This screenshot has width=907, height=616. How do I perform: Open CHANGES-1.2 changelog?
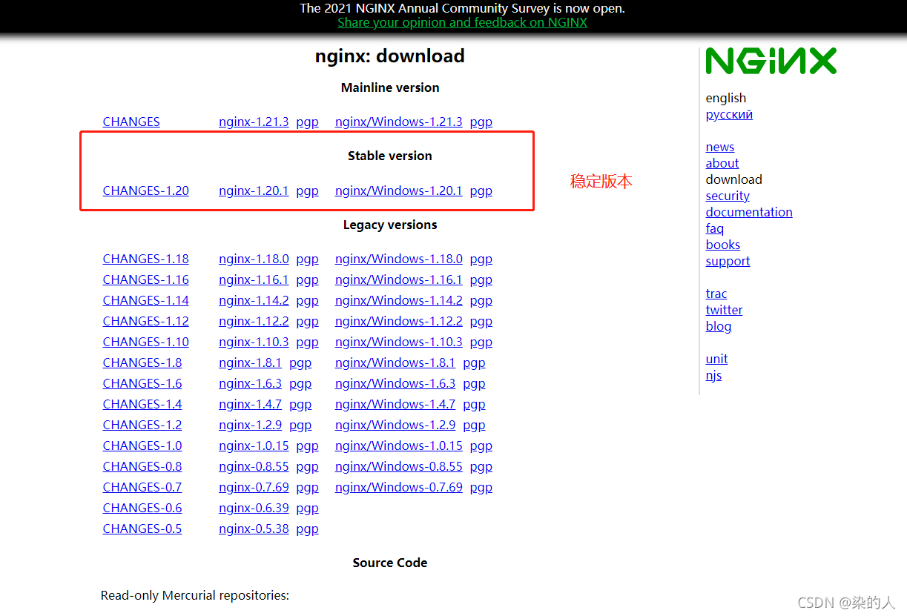(142, 425)
